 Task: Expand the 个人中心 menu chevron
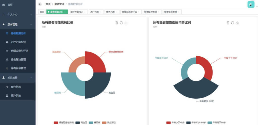31,15
